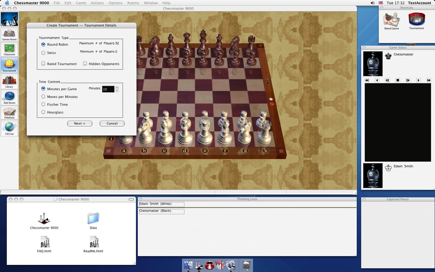Open the Edit menu
The height and width of the screenshot is (272, 435).
tap(68, 3)
